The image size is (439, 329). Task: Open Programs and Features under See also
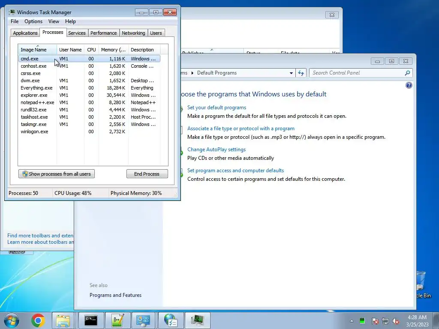[115, 295]
